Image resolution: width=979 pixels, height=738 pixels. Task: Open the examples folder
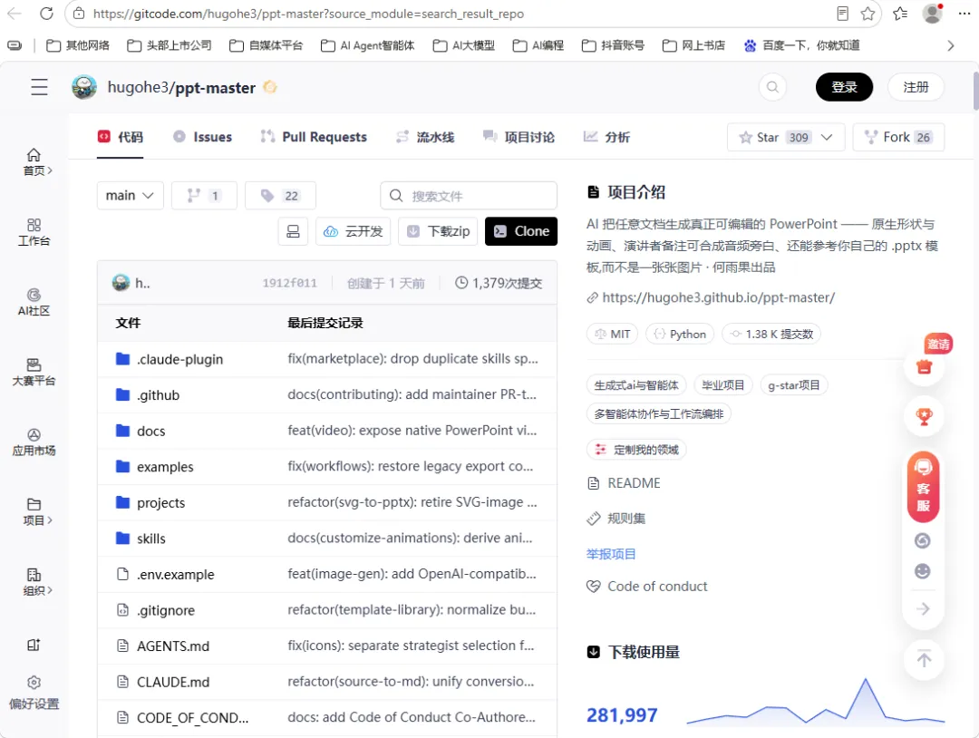click(x=165, y=467)
